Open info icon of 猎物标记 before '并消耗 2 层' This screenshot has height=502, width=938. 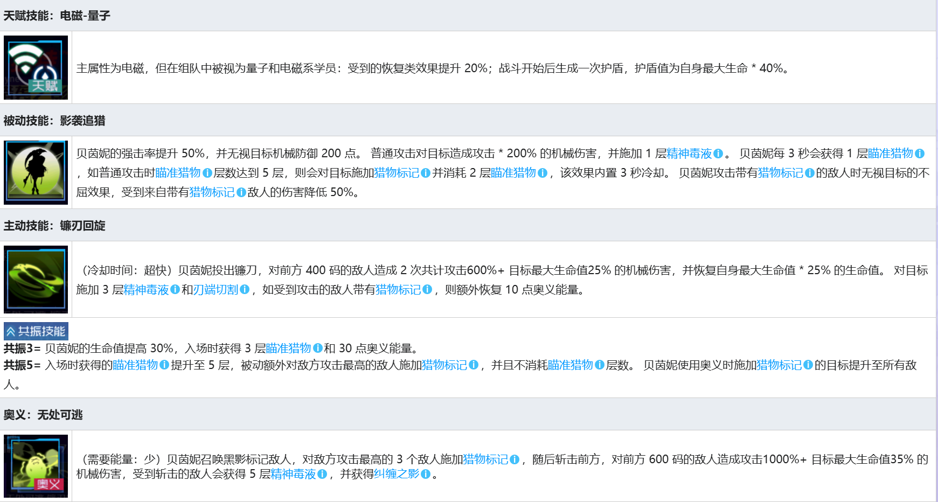[x=425, y=173]
